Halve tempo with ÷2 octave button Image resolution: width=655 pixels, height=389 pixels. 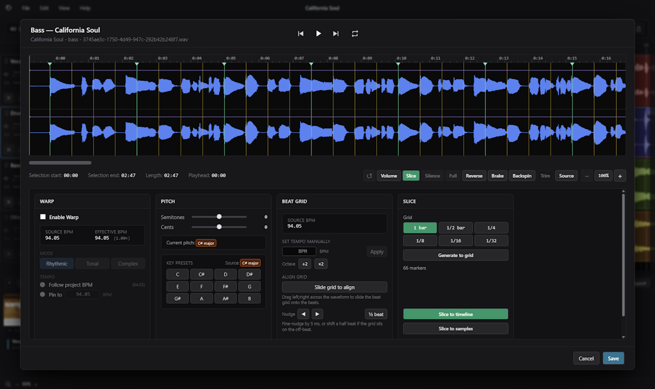[x=305, y=264]
